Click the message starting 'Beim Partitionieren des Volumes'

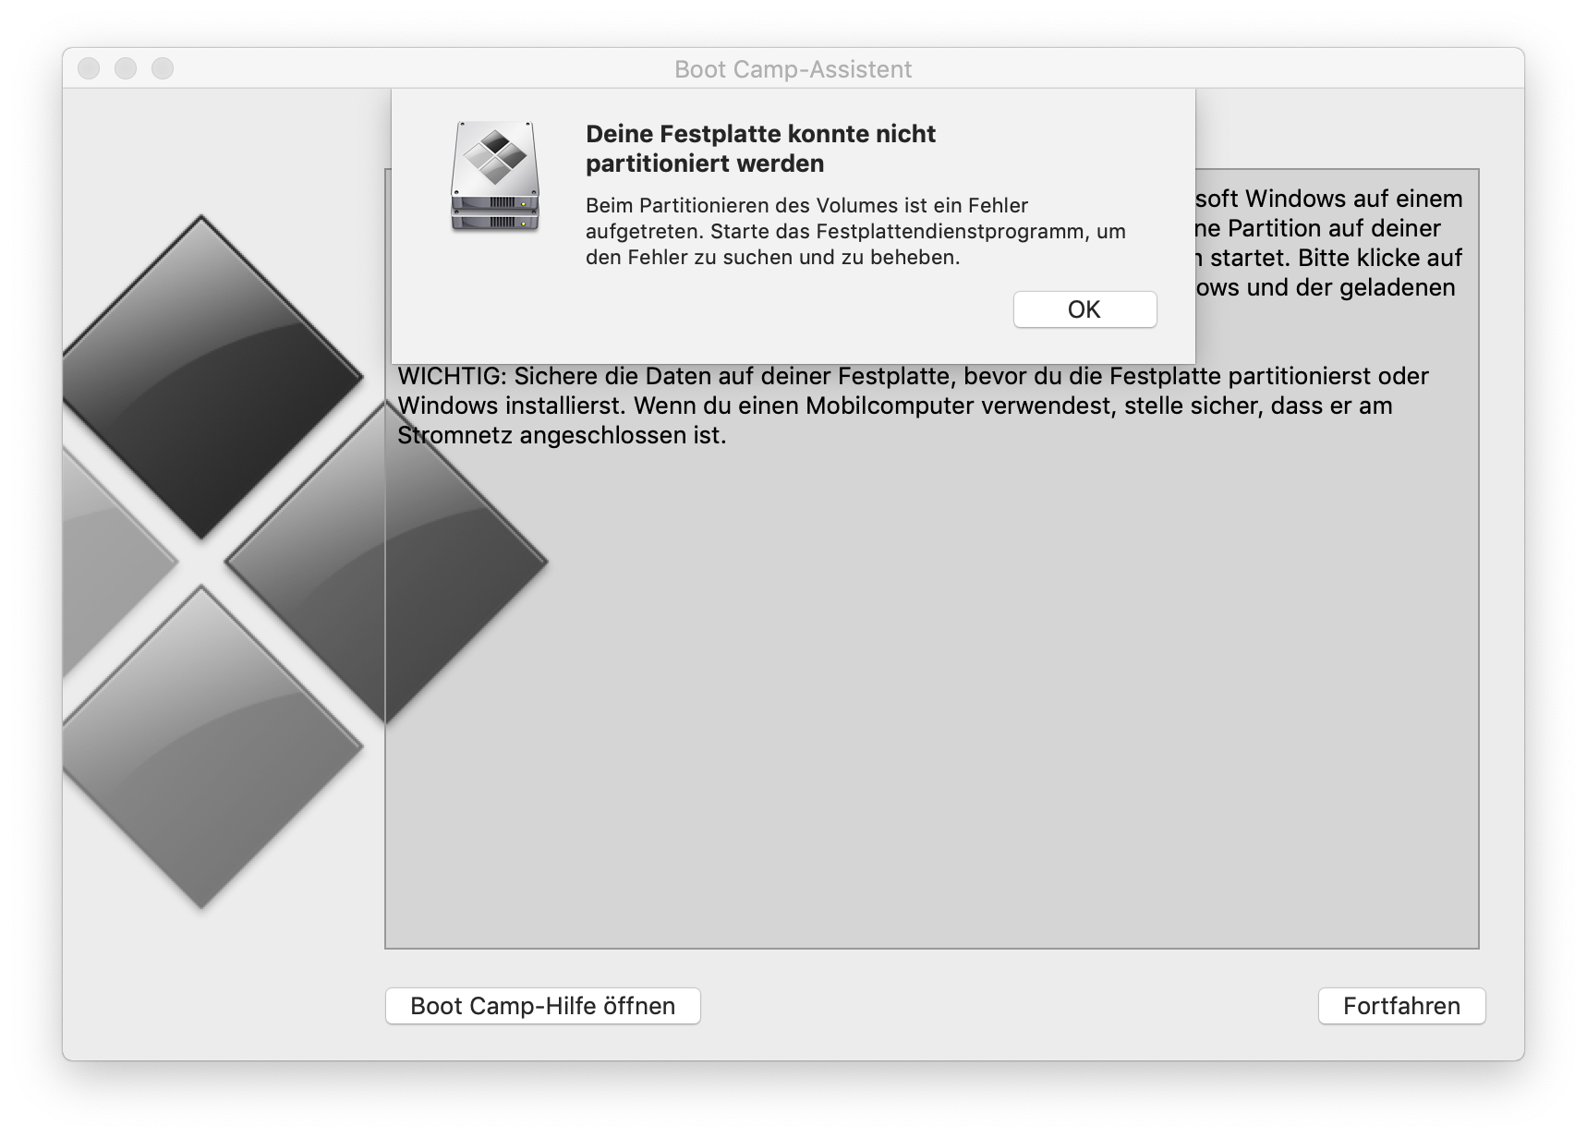[x=855, y=231]
